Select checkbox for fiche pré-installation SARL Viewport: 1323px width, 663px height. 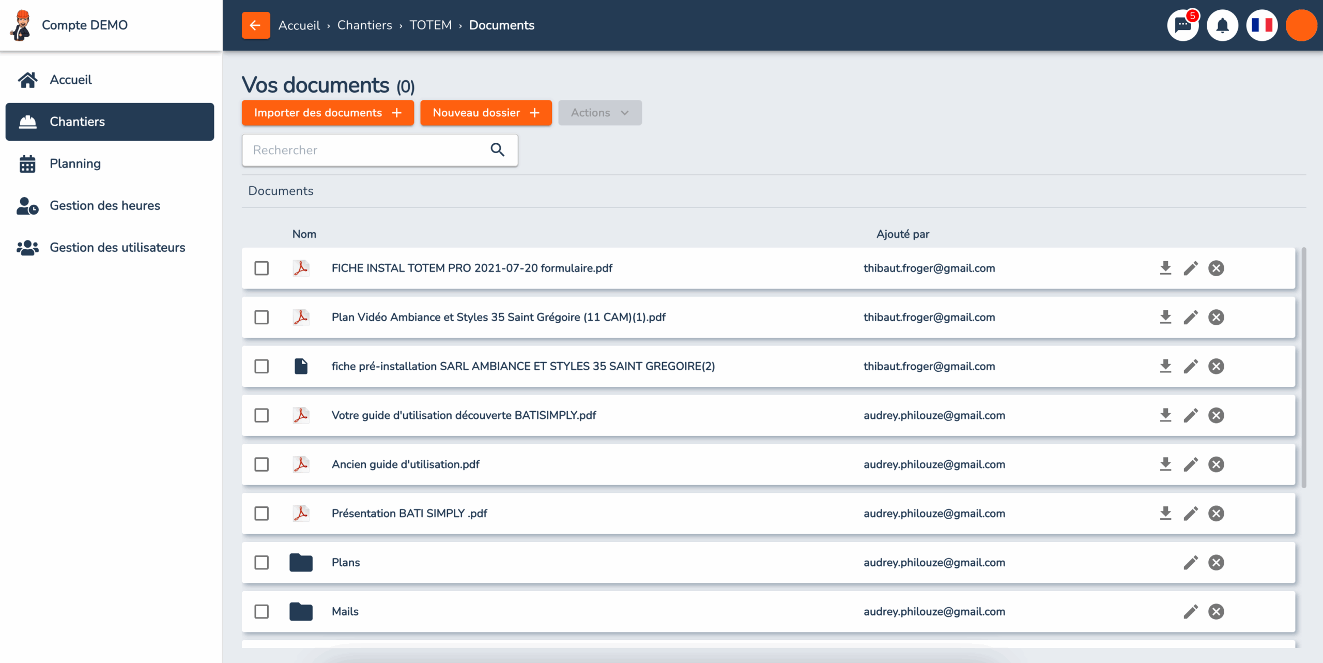pos(261,366)
